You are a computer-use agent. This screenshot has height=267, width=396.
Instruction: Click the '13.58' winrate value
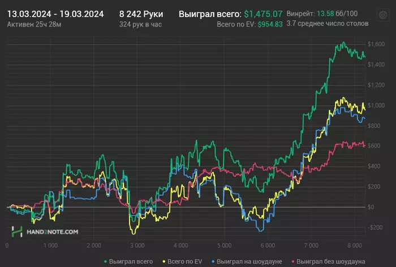(x=325, y=14)
